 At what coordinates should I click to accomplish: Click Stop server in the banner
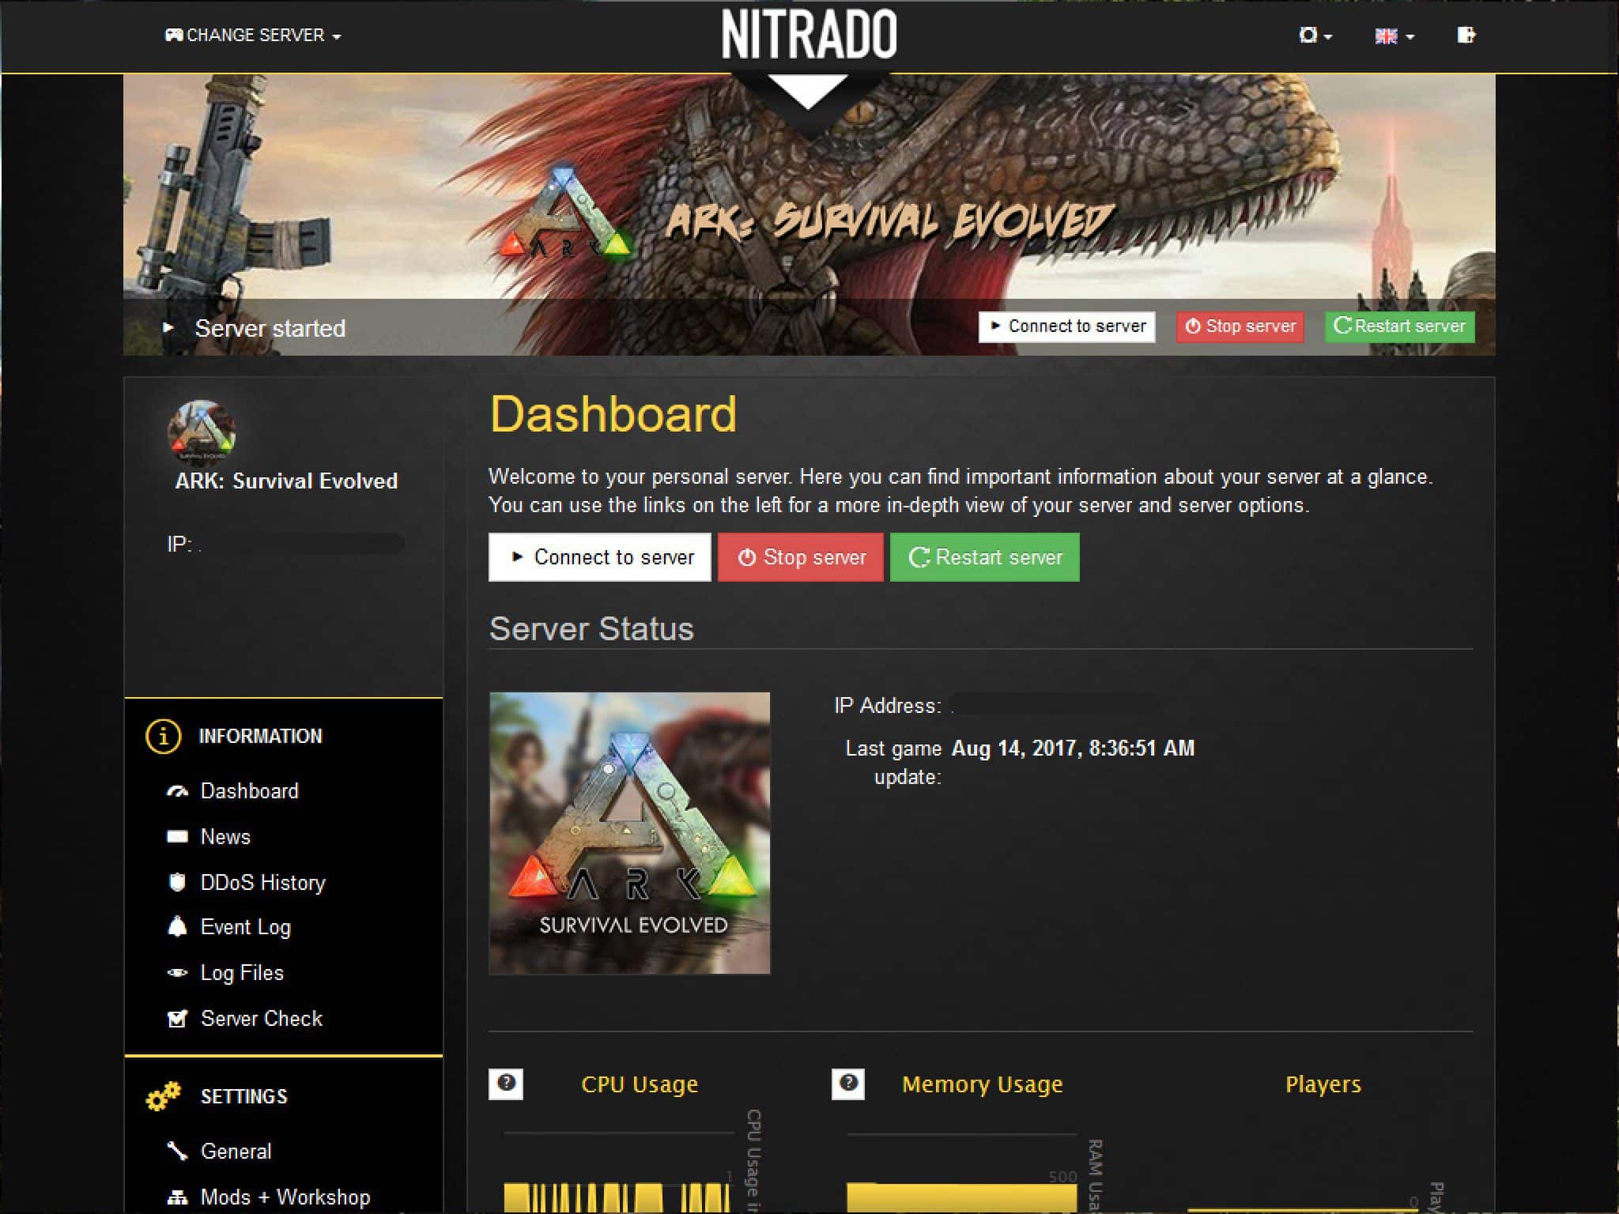(x=1240, y=326)
